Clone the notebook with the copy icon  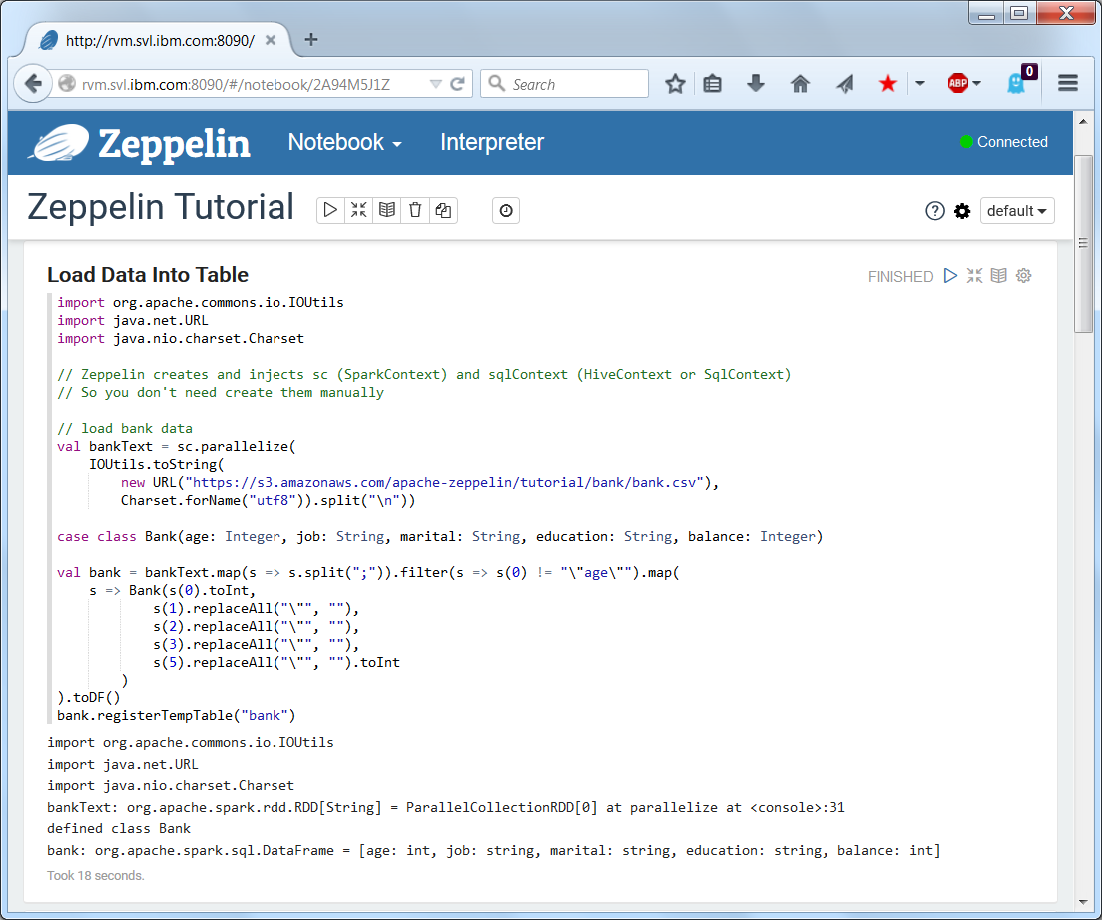pyautogui.click(x=443, y=210)
